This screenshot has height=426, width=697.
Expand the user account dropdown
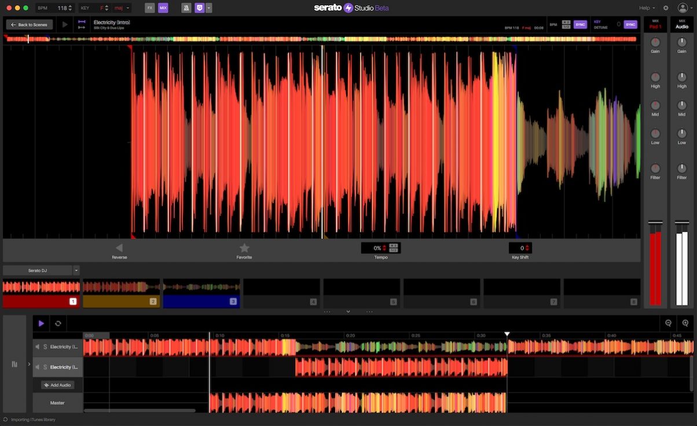[683, 8]
